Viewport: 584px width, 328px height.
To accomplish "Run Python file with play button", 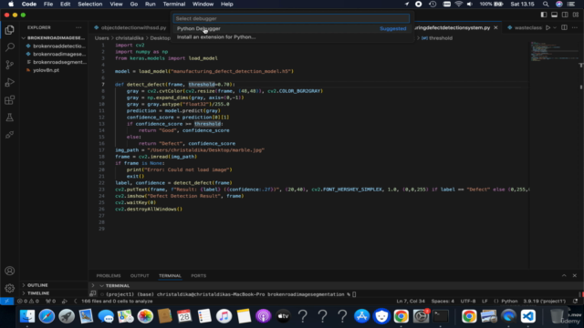I will coord(547,27).
